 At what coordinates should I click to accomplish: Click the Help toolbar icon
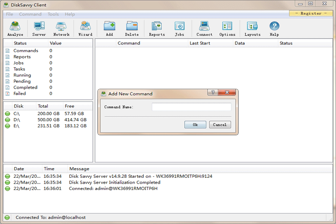tap(274, 29)
